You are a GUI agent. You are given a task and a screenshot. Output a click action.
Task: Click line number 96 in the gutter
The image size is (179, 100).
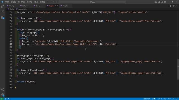coord(11,82)
